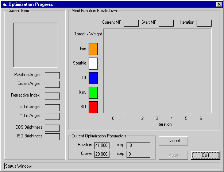Click axis tick label '6'

coord(201,118)
